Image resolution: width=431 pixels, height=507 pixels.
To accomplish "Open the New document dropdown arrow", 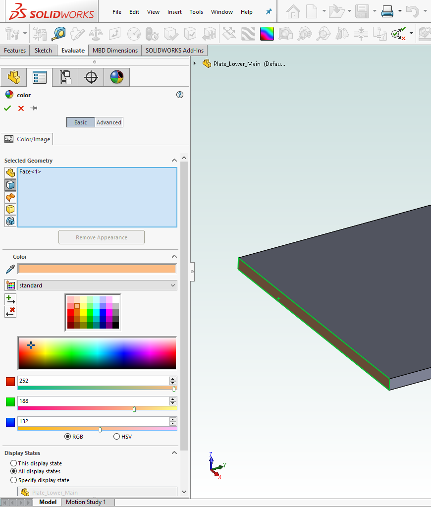I will pyautogui.click(x=324, y=11).
